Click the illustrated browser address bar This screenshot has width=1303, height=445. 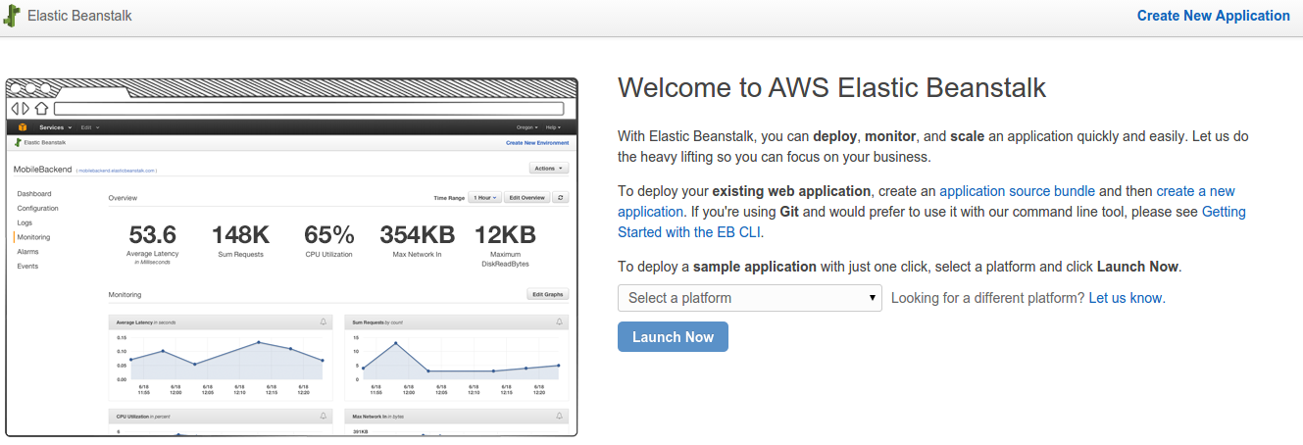(308, 109)
